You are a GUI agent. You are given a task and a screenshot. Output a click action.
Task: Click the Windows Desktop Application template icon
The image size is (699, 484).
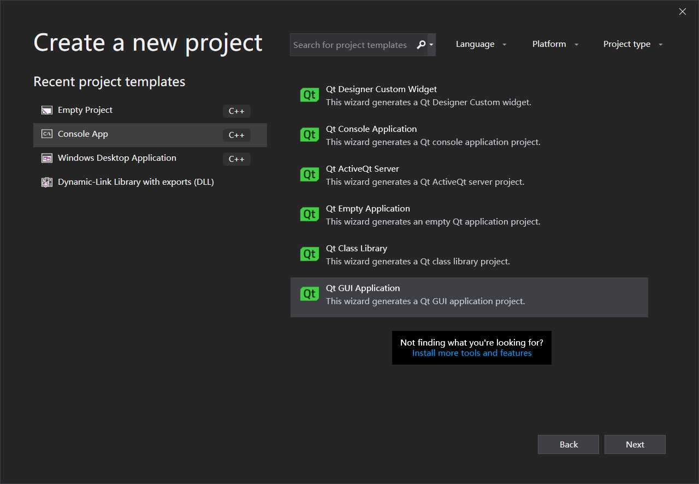point(47,158)
